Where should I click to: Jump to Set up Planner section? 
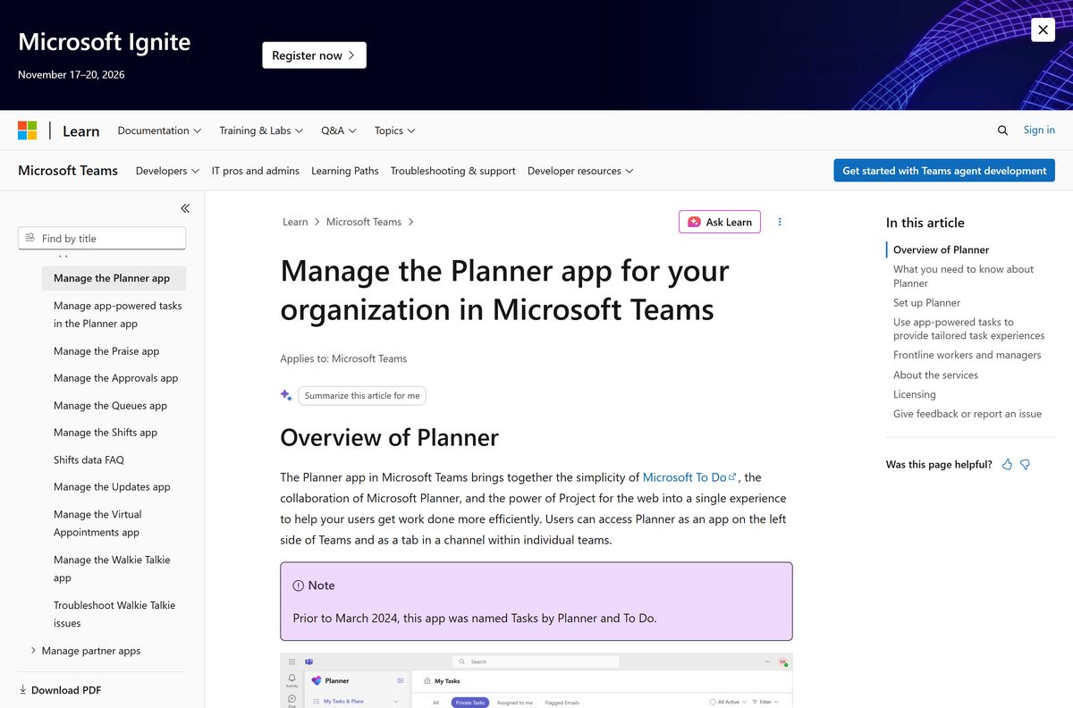926,302
